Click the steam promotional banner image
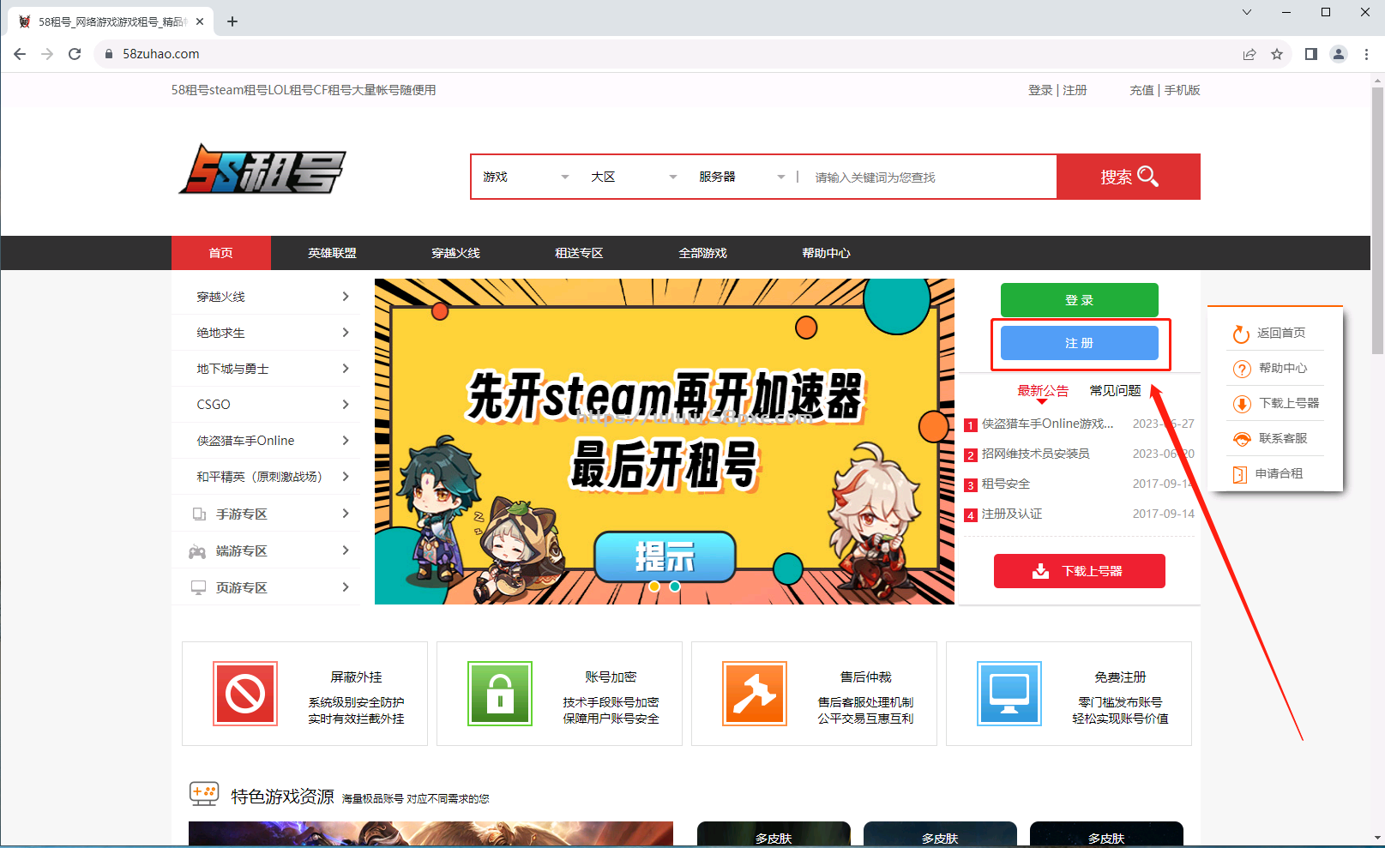Image resolution: width=1385 pixels, height=848 pixels. (x=665, y=442)
